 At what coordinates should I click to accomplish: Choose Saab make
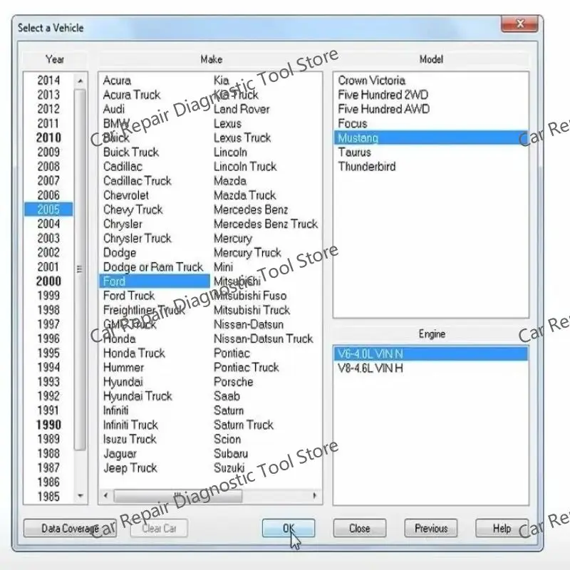(227, 396)
